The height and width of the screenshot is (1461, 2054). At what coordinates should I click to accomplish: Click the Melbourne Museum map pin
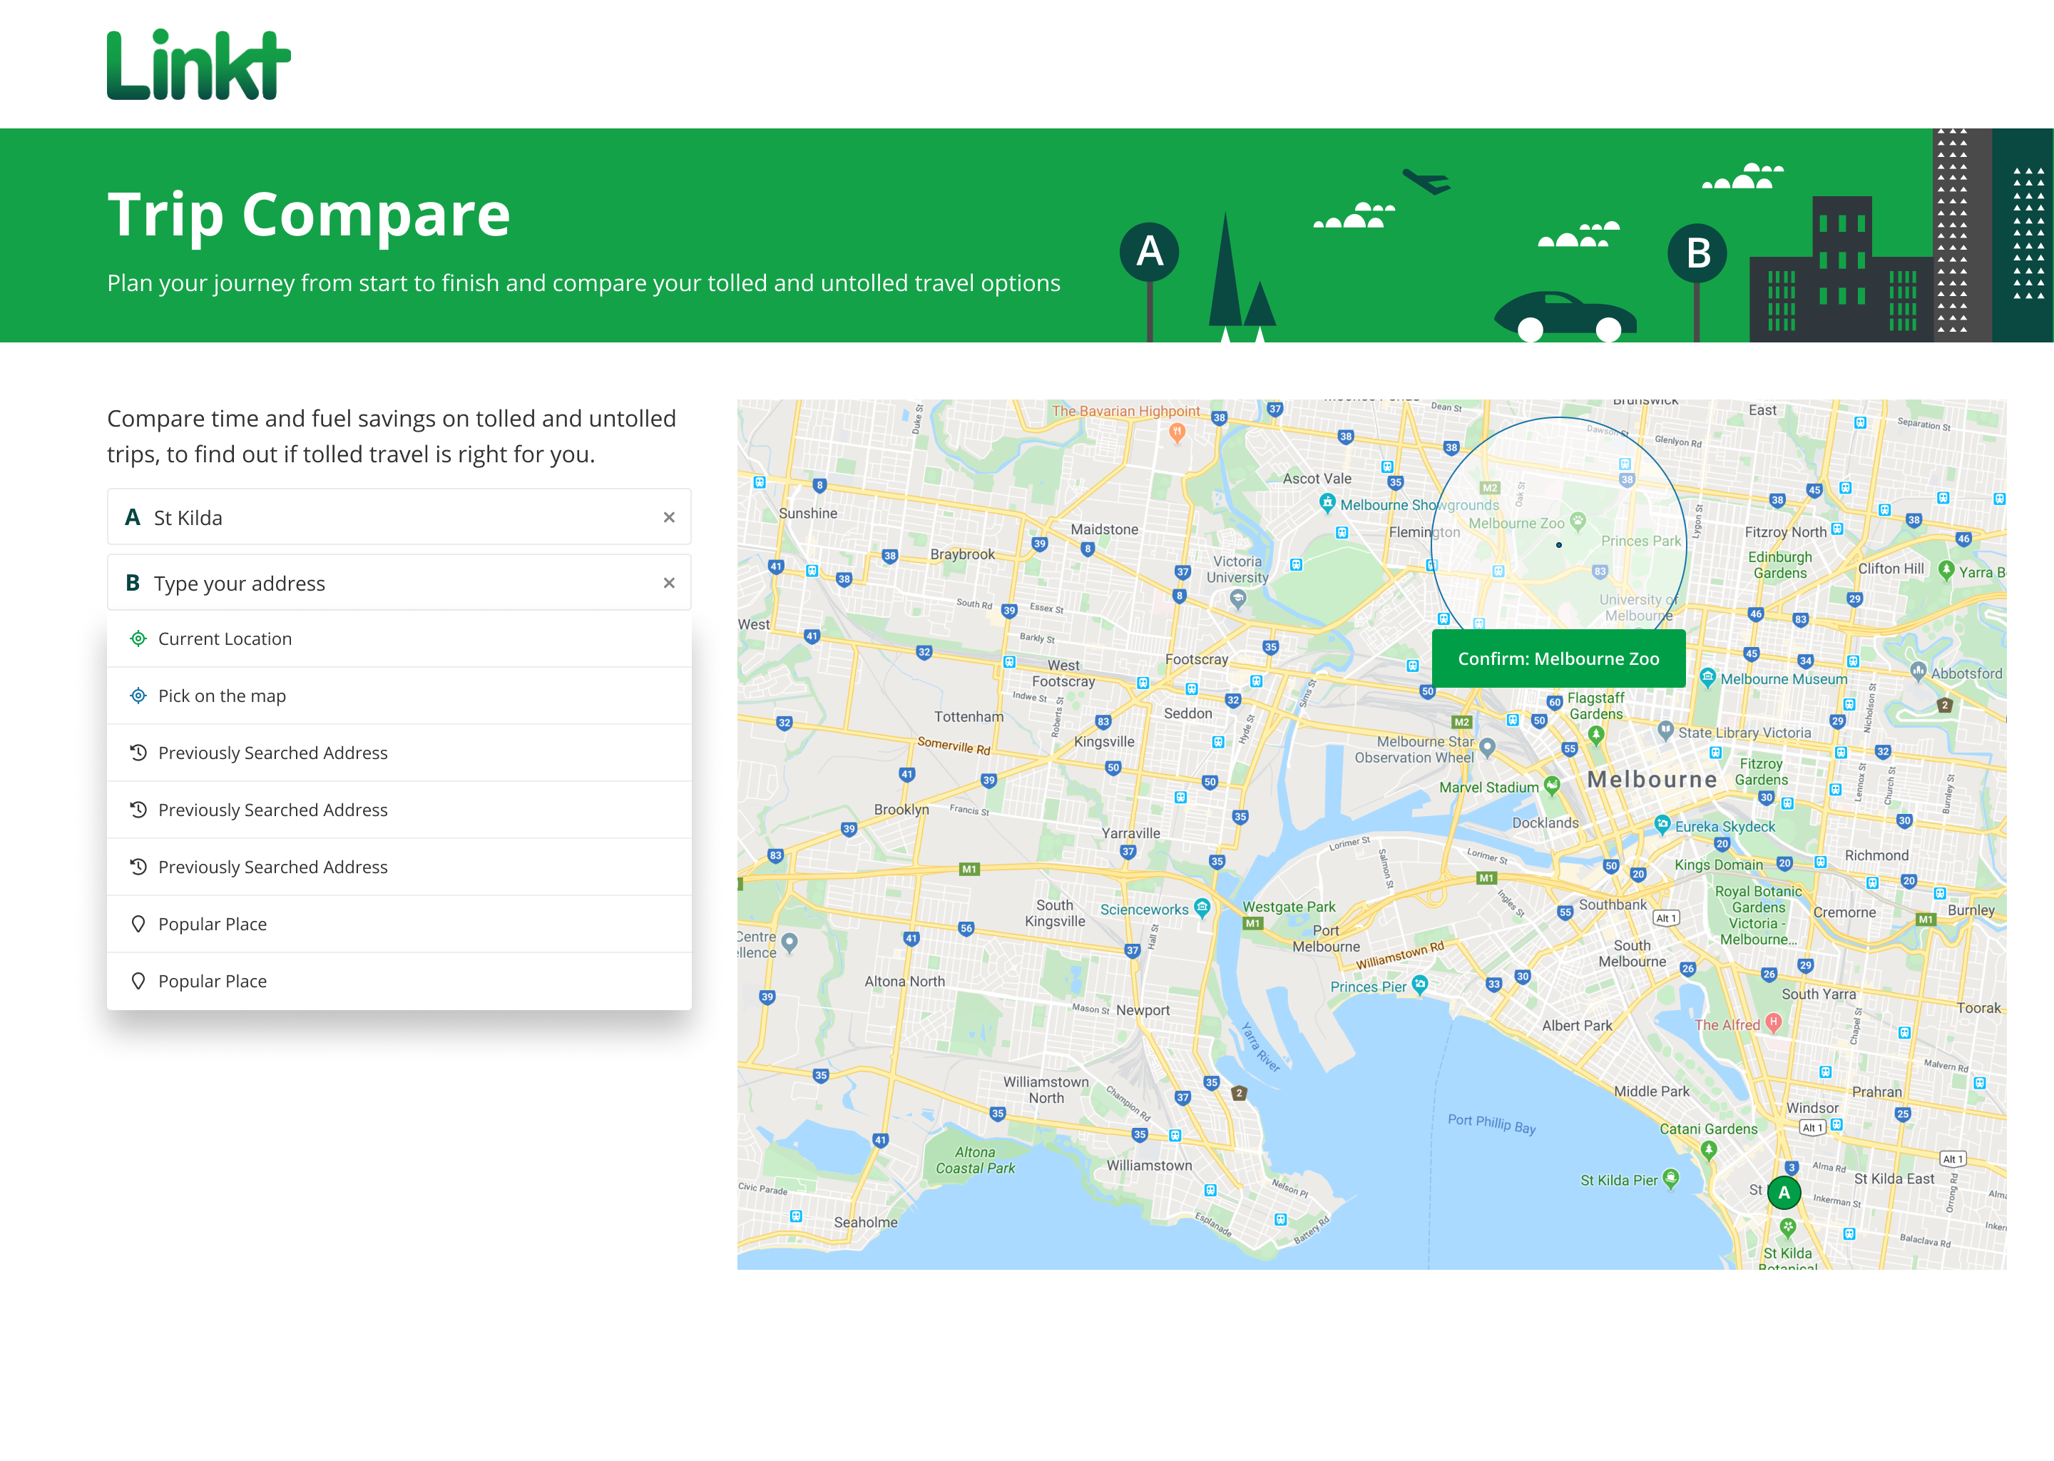(x=1708, y=678)
